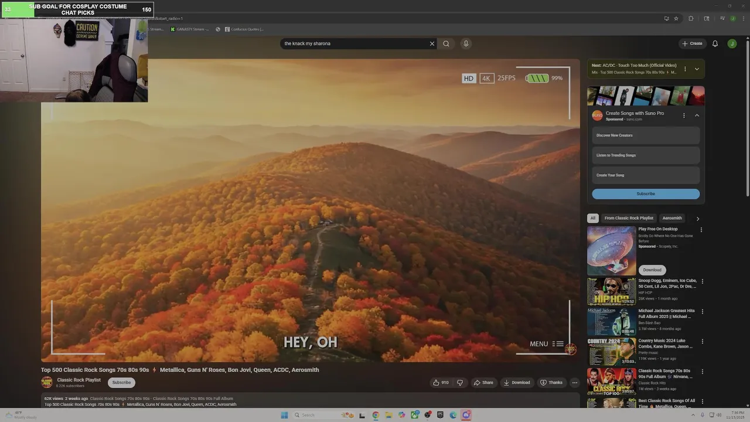The width and height of the screenshot is (750, 422).
Task: Open File Explorer from the taskbar
Action: pyautogui.click(x=388, y=415)
